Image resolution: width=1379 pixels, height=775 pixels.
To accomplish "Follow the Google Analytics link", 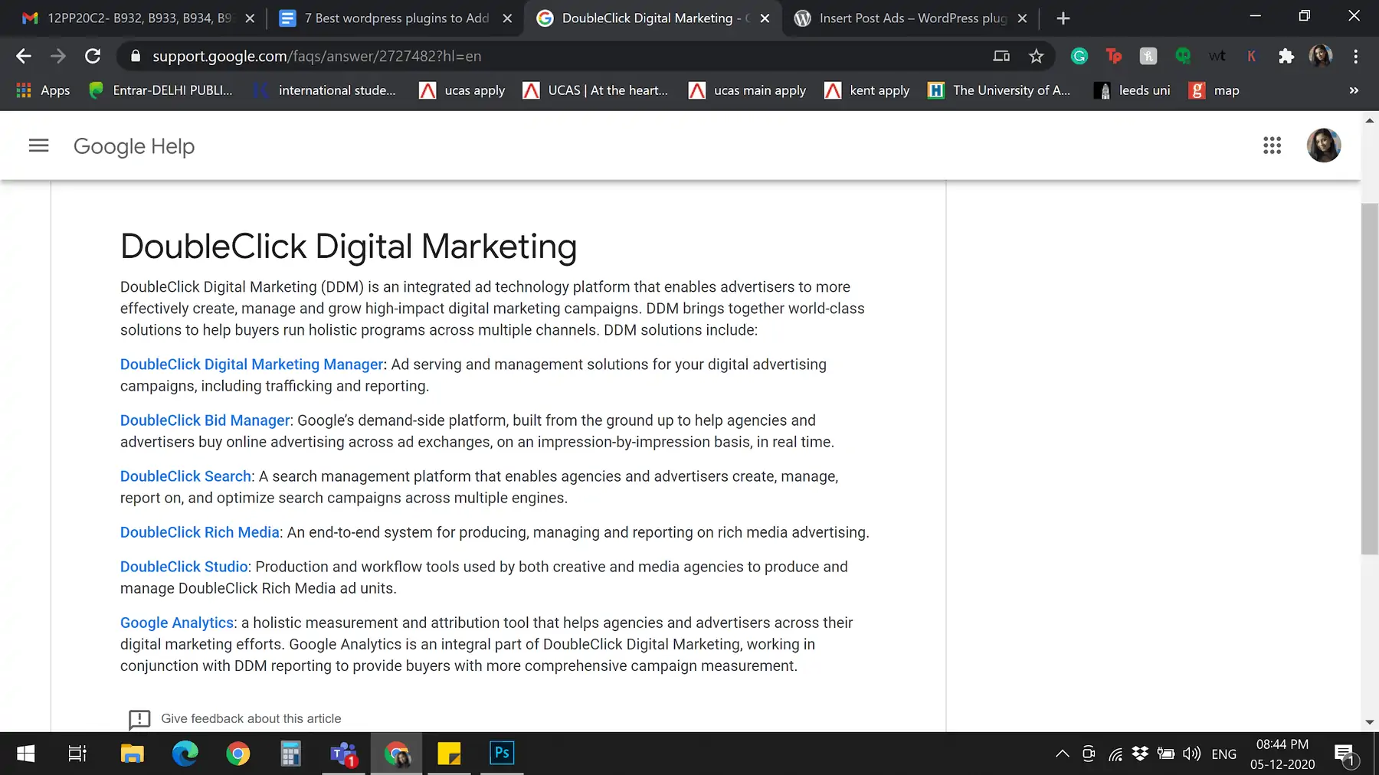I will tap(177, 623).
